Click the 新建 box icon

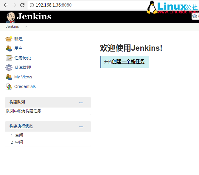pyautogui.click(x=9, y=39)
